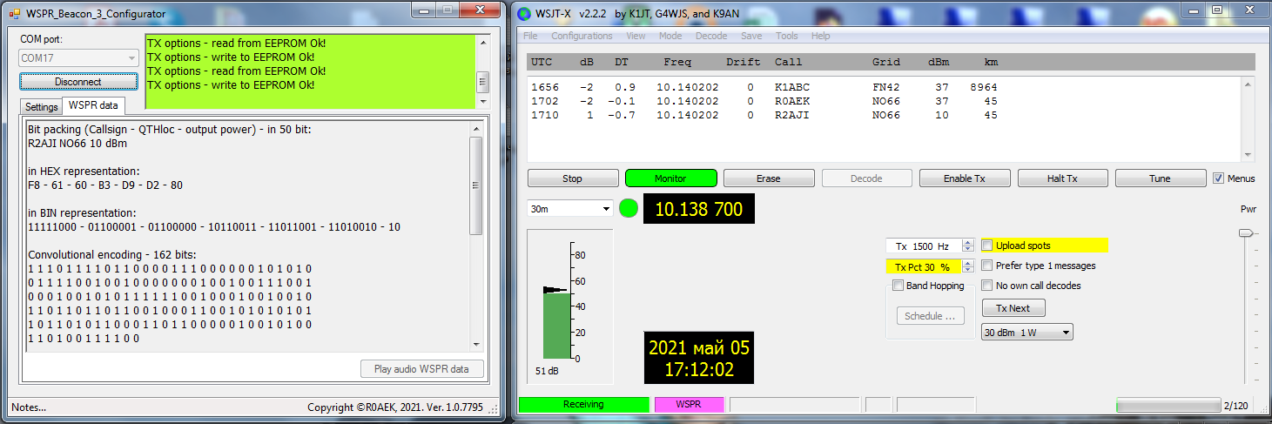Click the signal level meter bar
1272x424 pixels.
556,326
